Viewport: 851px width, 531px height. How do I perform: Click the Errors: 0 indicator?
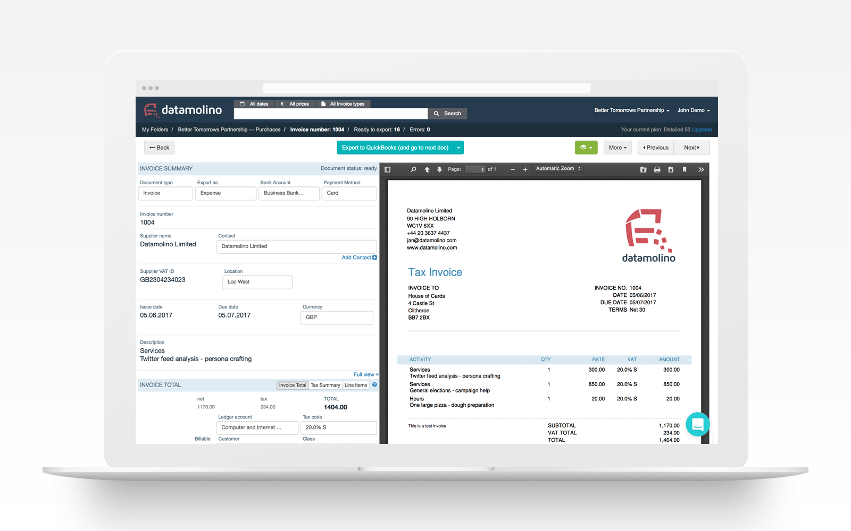click(x=420, y=130)
